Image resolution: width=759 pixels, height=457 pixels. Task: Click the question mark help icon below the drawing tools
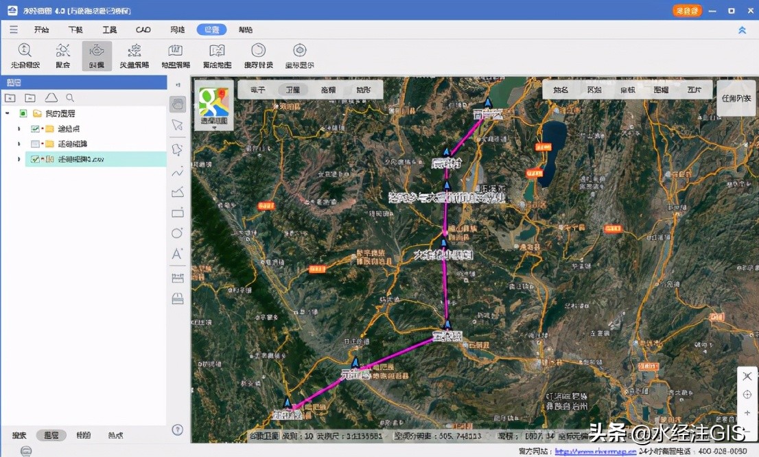coord(178,430)
